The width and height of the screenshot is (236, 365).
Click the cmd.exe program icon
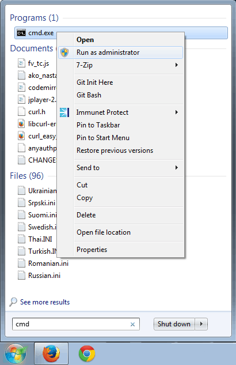21,33
